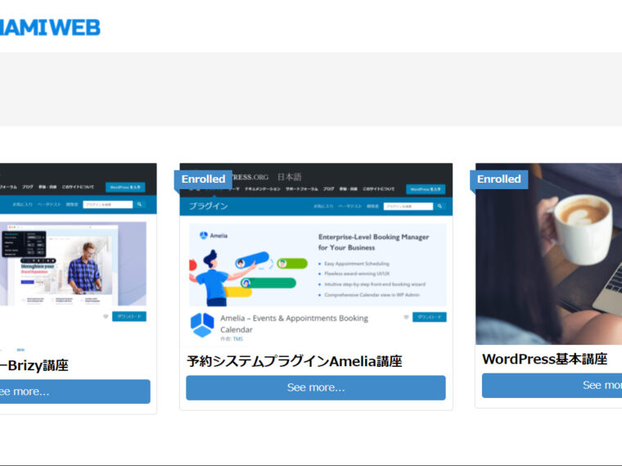The height and width of the screenshot is (466, 622).
Task: Click search magnifier in Amelia thumbnail
Action: [439, 206]
